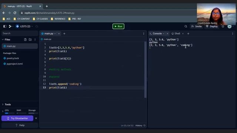
Task: Dismiss the Try Ghostwriter banner
Action: pyautogui.click(x=36, y=118)
